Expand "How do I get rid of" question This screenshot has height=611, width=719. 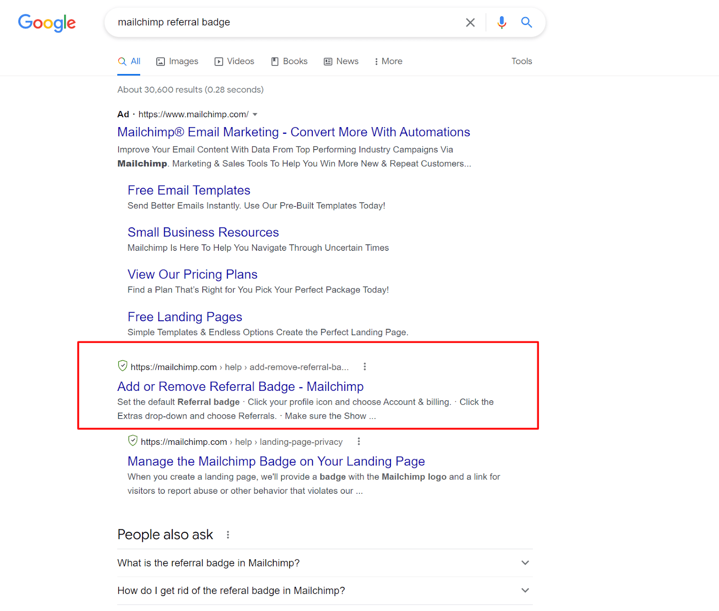(x=524, y=590)
